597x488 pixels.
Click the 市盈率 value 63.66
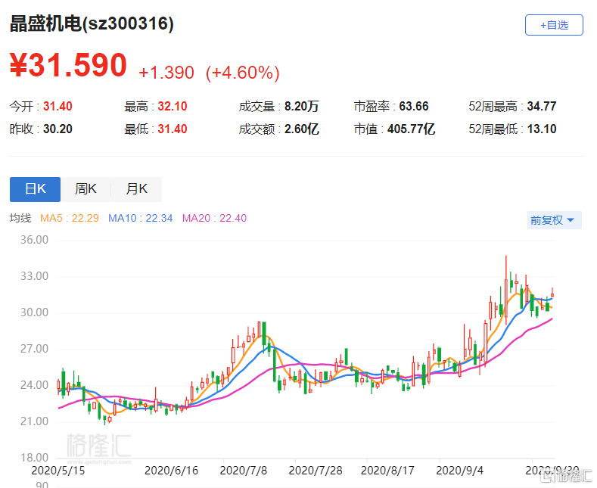(x=413, y=106)
